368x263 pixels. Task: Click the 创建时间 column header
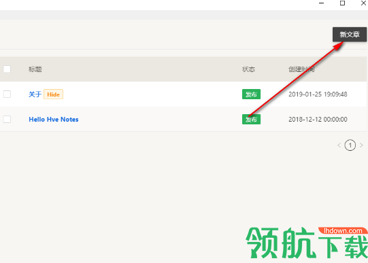pos(301,69)
